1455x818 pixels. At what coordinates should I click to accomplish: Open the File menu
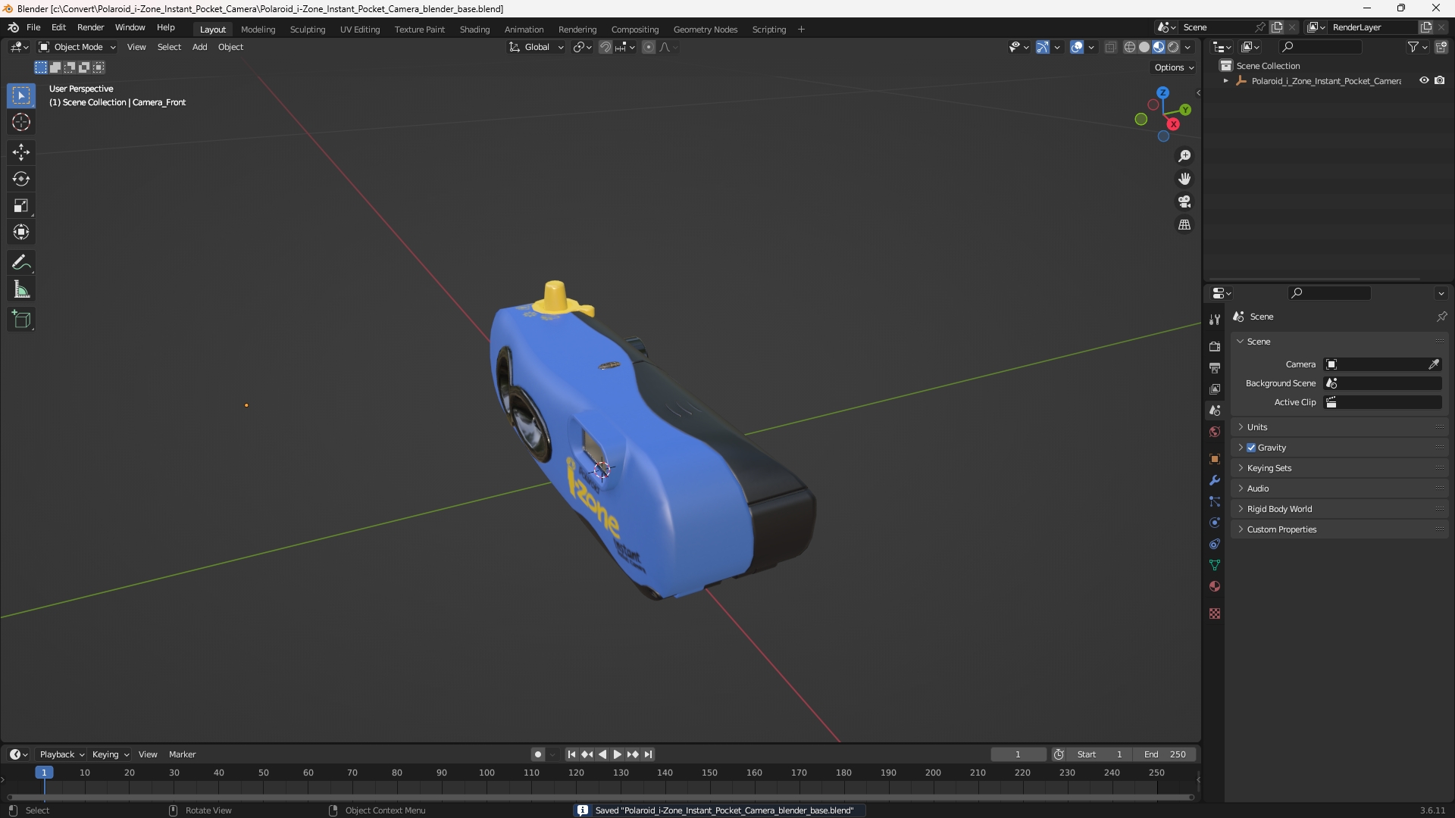pos(33,27)
